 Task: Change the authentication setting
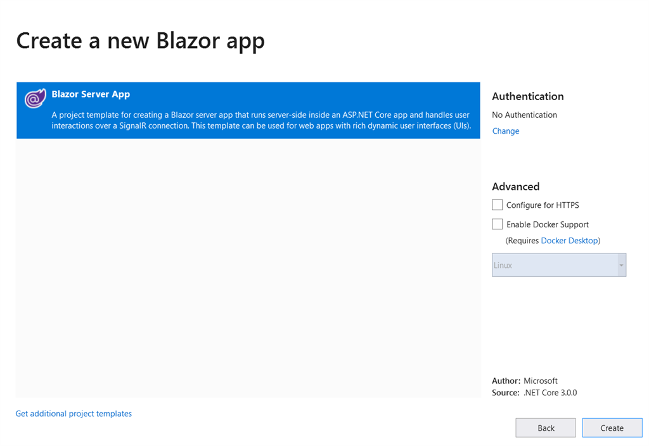[x=505, y=131]
